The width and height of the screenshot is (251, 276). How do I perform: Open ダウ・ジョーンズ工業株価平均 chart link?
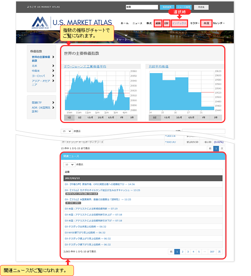coord(85,67)
